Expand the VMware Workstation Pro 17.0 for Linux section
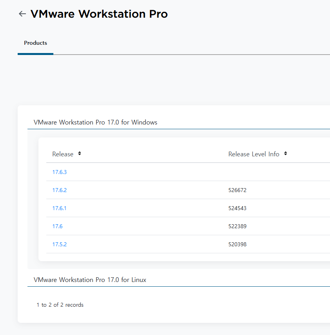This screenshot has width=330, height=335. (89, 280)
